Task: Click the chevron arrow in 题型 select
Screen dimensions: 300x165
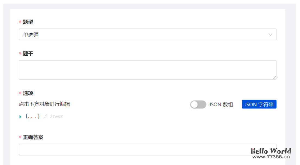Action: click(270, 35)
